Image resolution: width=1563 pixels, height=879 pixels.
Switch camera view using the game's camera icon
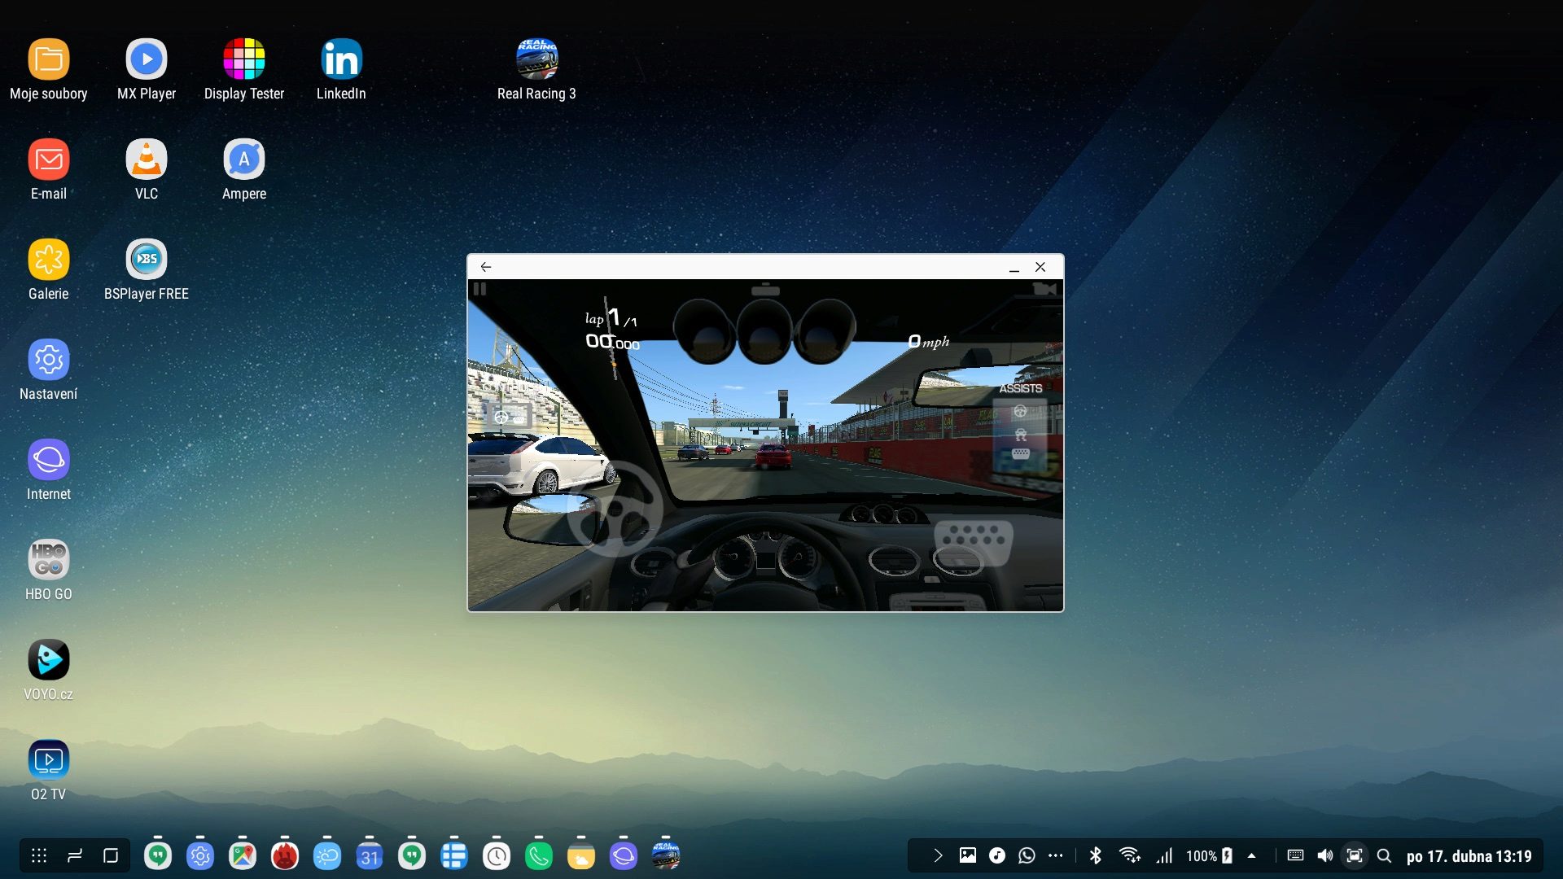(x=1044, y=289)
